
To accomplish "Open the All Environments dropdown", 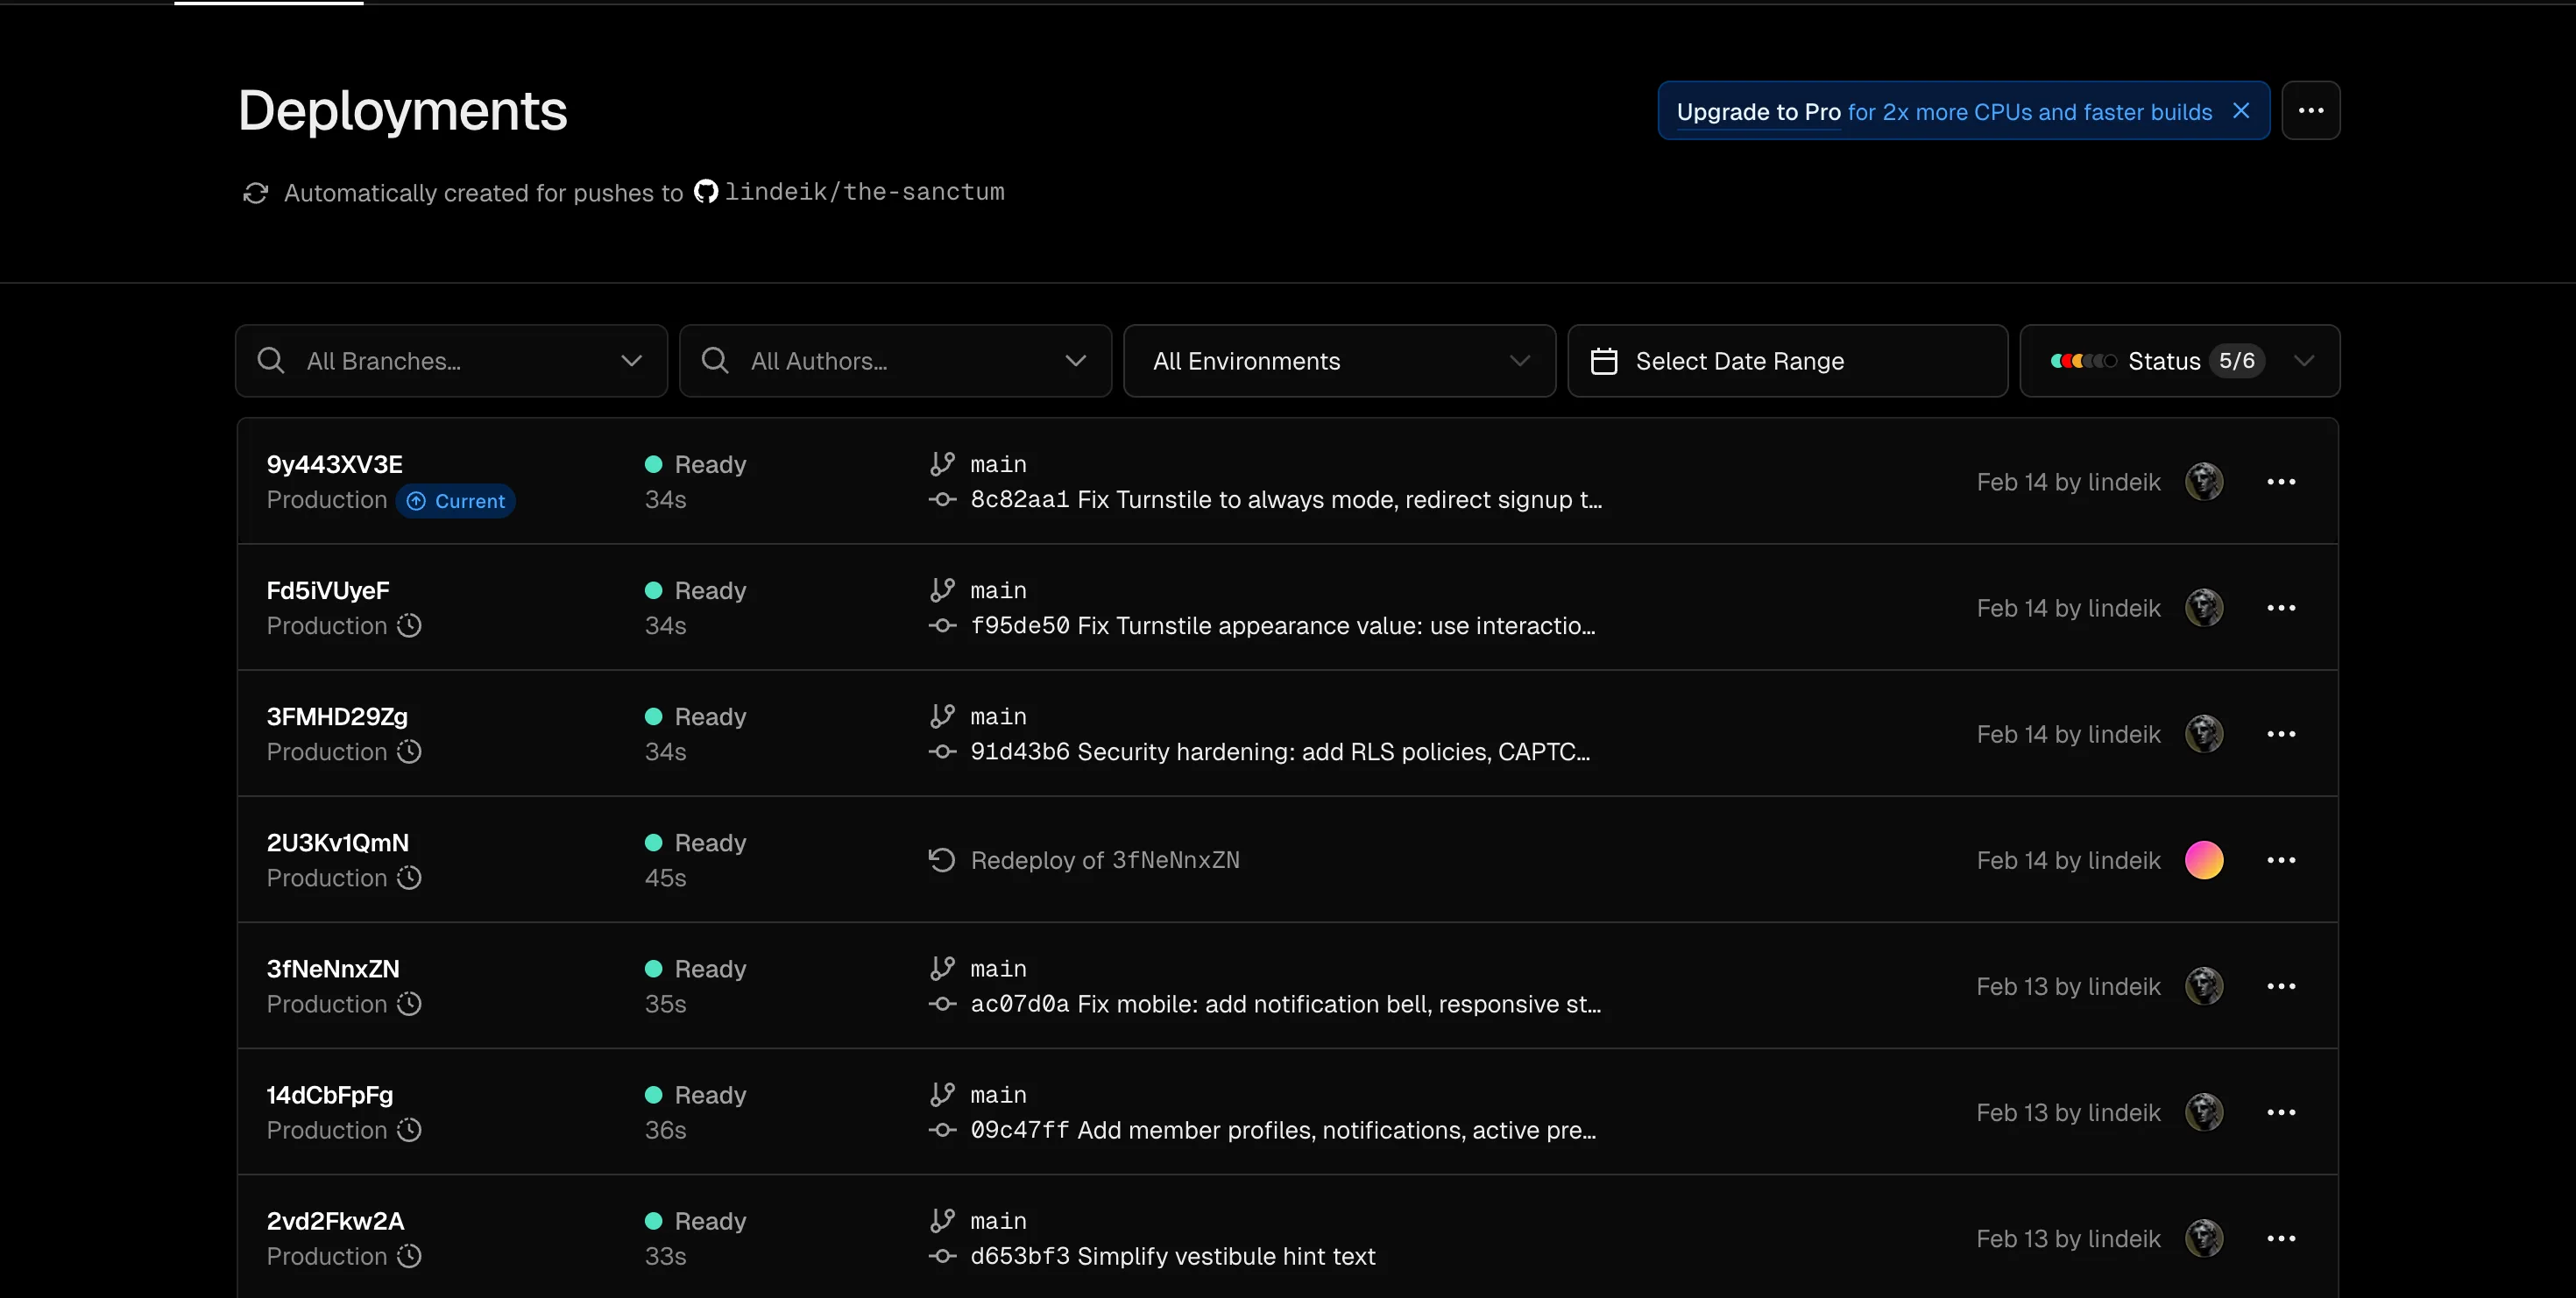I will coord(1520,361).
